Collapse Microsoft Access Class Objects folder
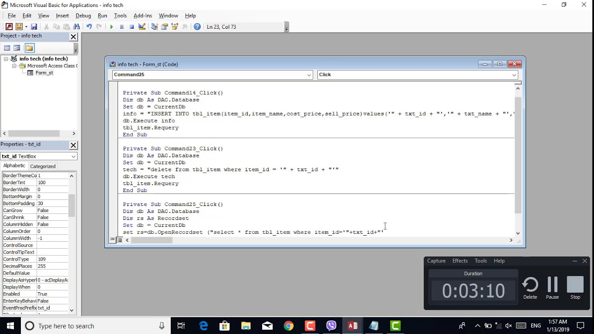 point(14,66)
